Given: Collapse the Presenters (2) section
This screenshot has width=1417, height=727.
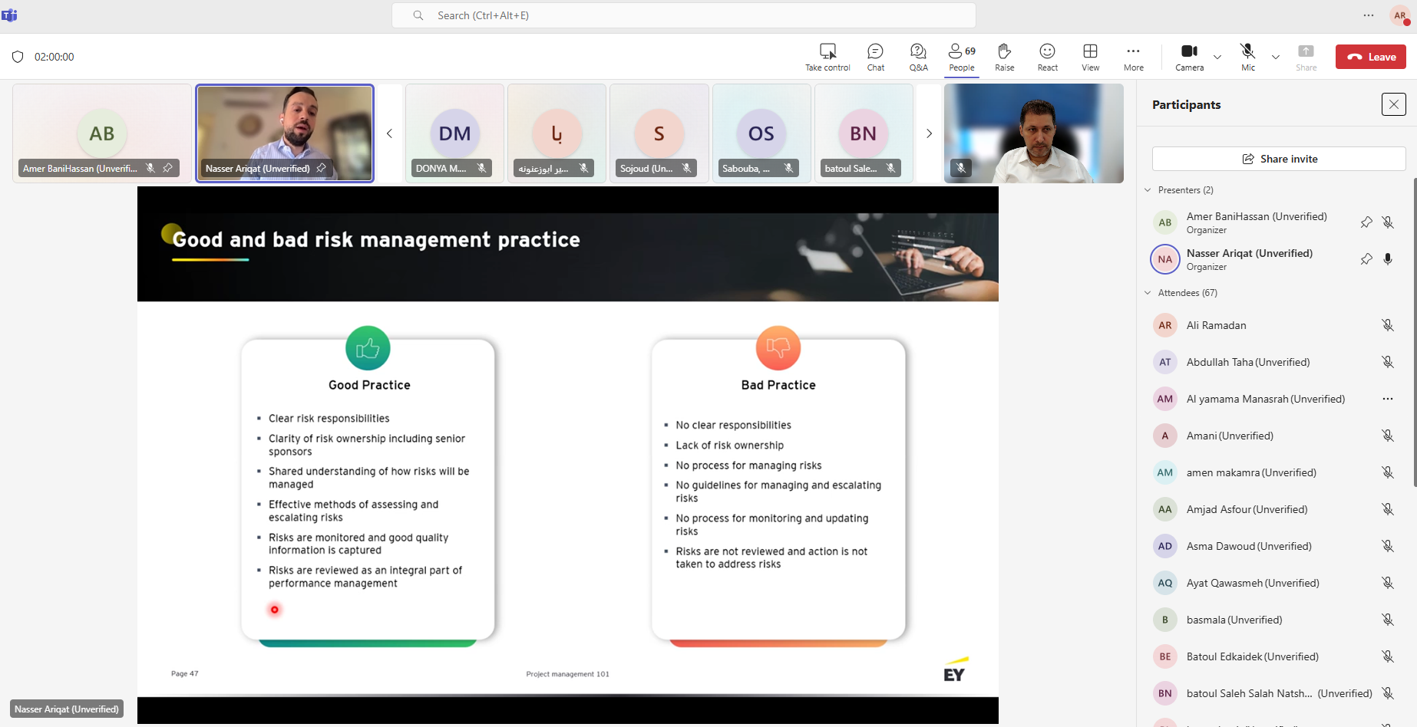Looking at the screenshot, I should (1148, 190).
